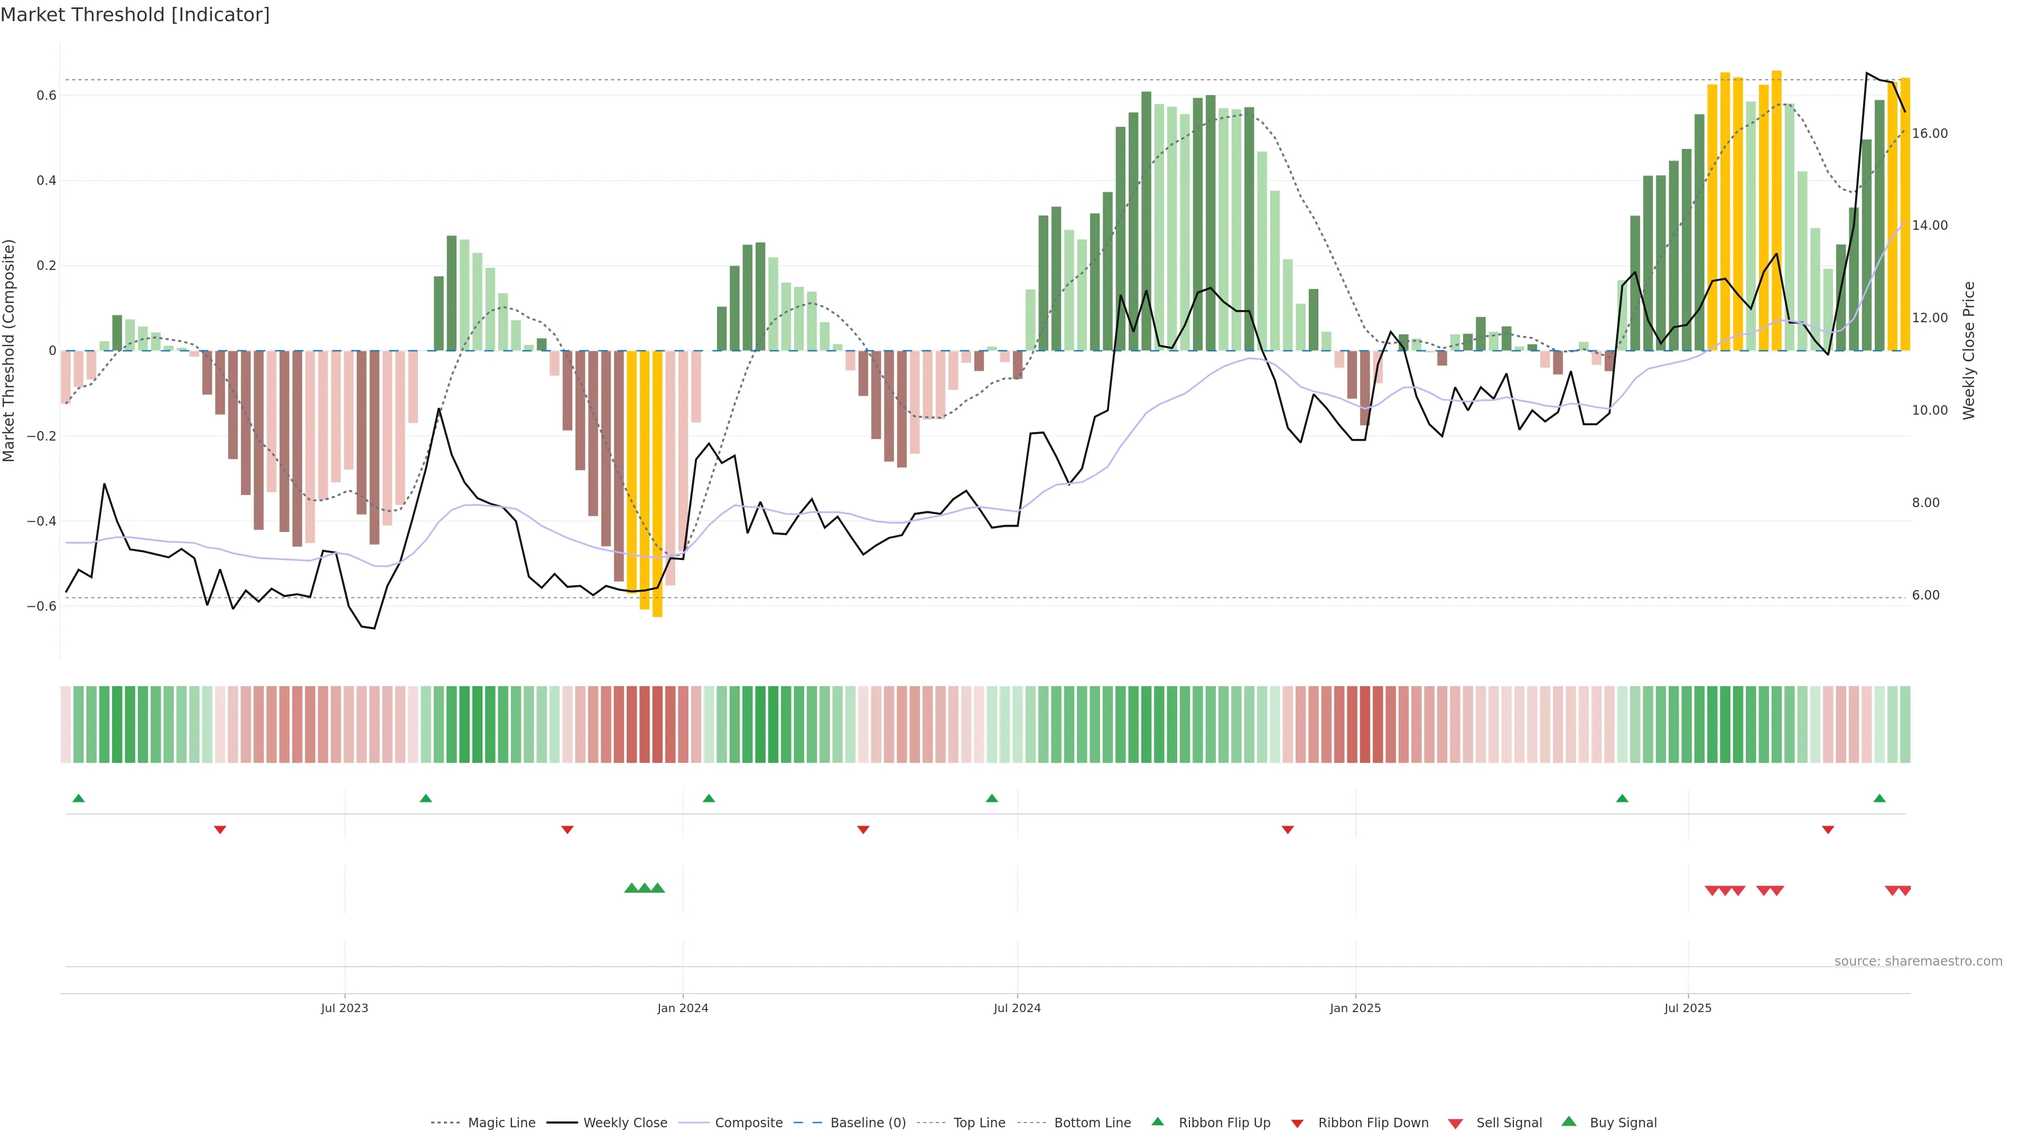Viewport: 2029px width, 1141px height.
Task: Click Ribbon Flip Down legend triangle icon
Action: click(x=1297, y=1124)
